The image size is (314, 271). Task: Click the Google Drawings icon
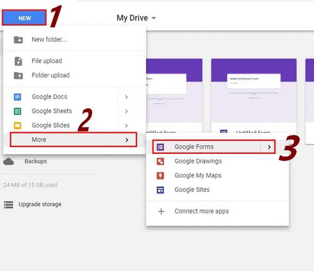tap(160, 162)
